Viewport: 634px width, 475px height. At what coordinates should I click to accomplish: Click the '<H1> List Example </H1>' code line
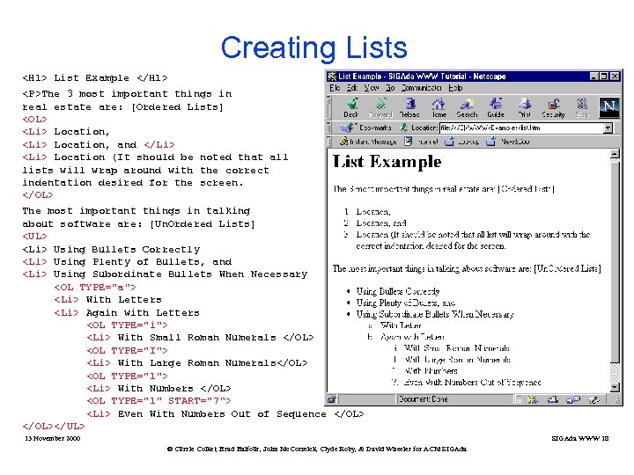[x=95, y=78]
